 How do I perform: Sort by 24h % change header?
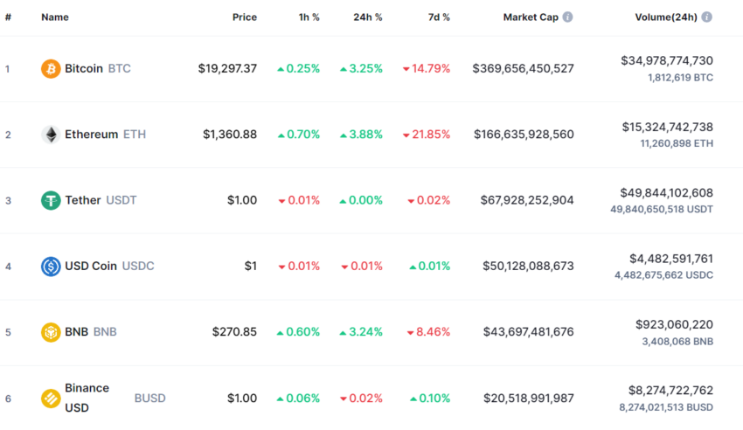tap(365, 17)
